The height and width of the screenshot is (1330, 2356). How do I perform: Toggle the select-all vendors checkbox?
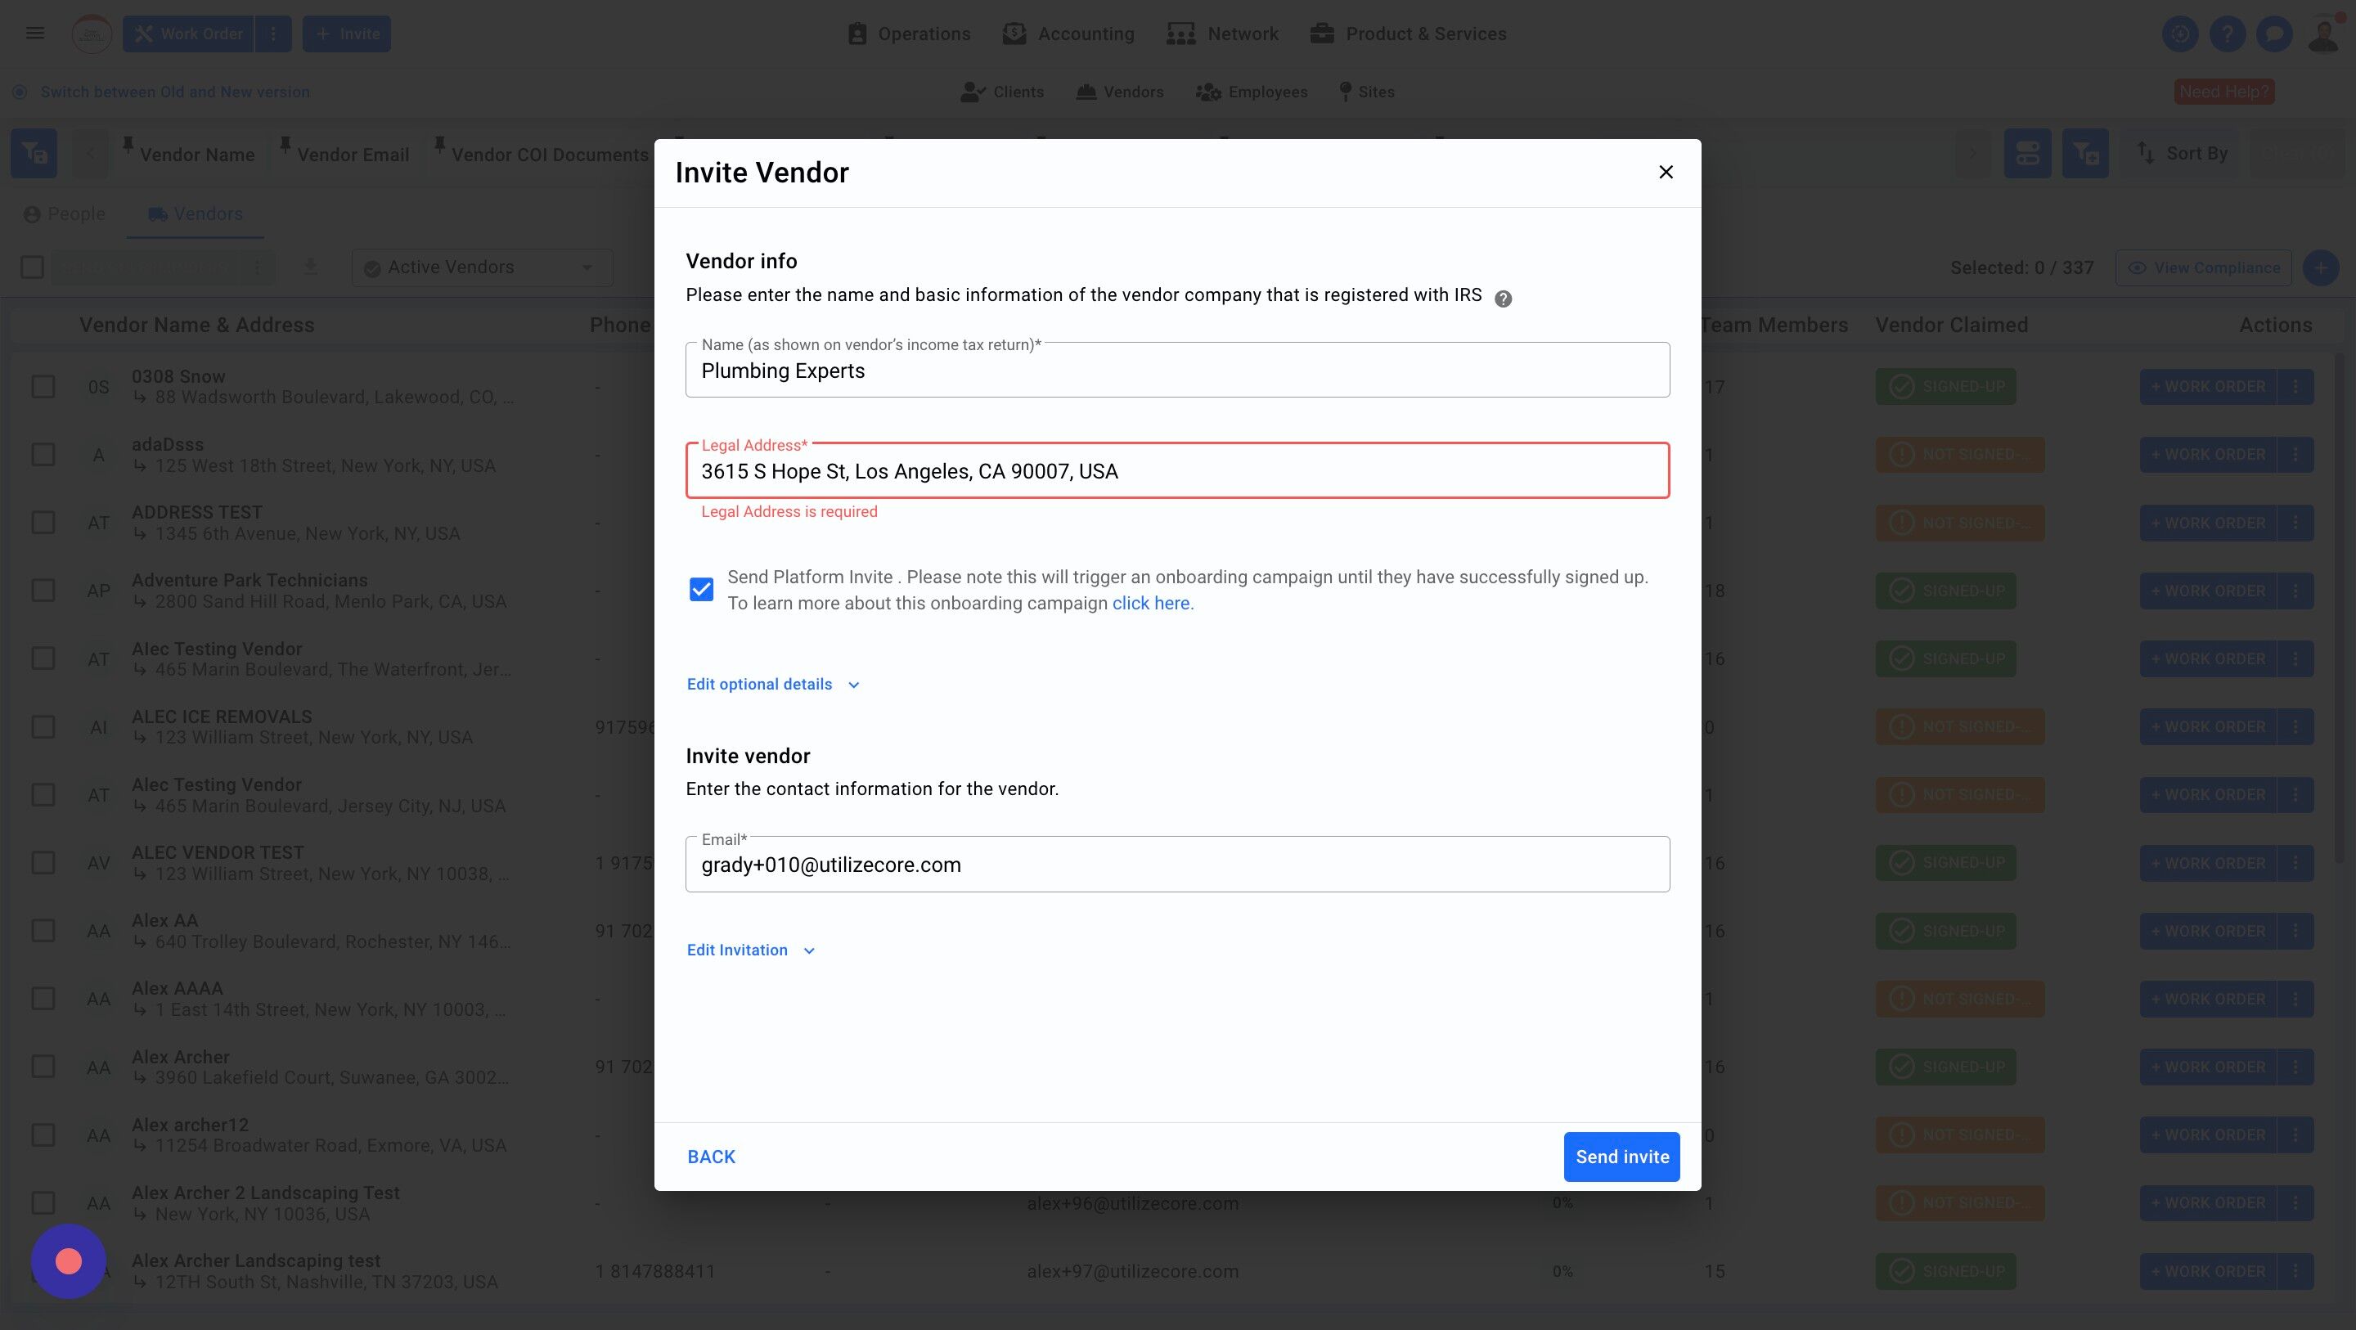(x=32, y=267)
